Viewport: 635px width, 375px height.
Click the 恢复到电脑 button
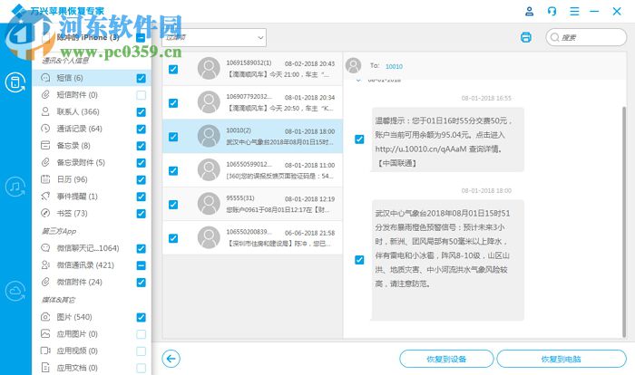562,359
